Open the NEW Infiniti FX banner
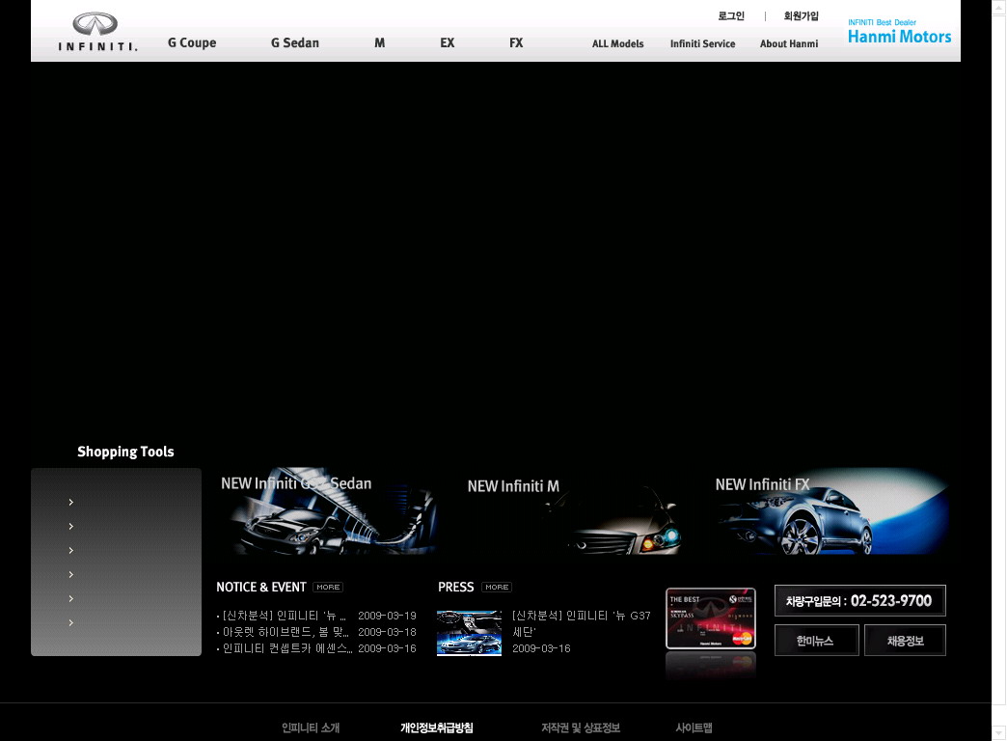The height and width of the screenshot is (741, 1007). pyautogui.click(x=831, y=511)
